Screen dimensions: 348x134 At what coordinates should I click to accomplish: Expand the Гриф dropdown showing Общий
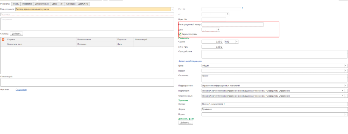point(346,66)
